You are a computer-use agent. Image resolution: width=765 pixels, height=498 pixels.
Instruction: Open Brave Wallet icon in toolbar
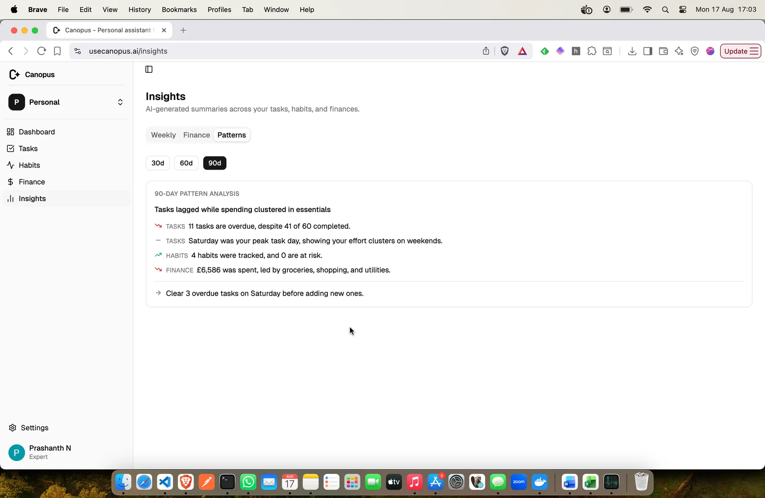point(663,51)
